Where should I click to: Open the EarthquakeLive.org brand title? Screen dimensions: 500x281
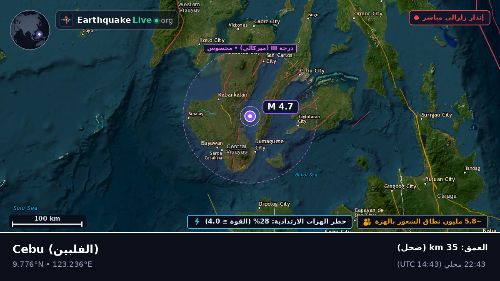pos(125,20)
